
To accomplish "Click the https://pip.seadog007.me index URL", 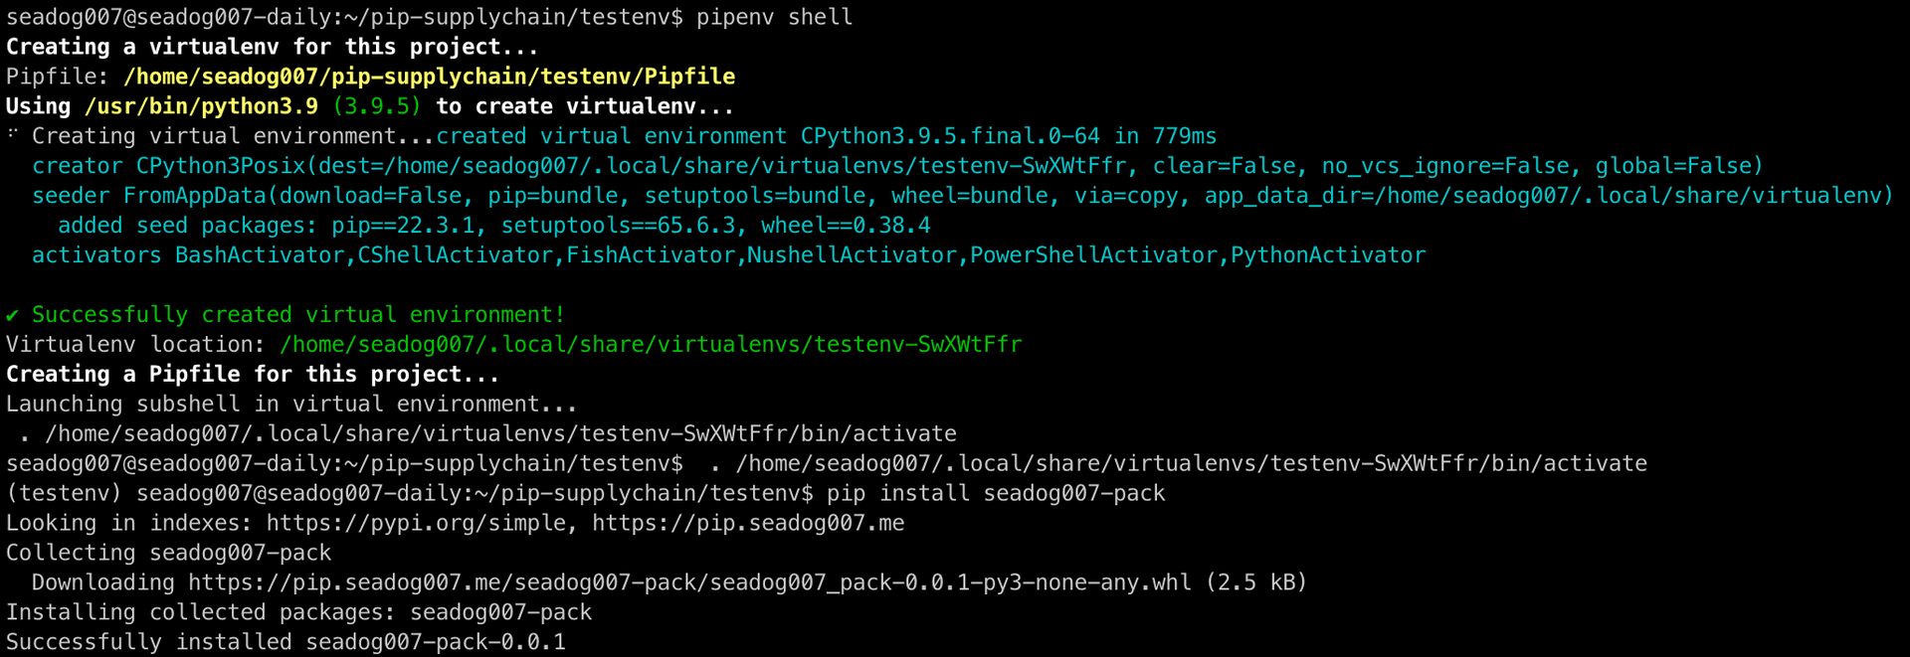I will 748,523.
